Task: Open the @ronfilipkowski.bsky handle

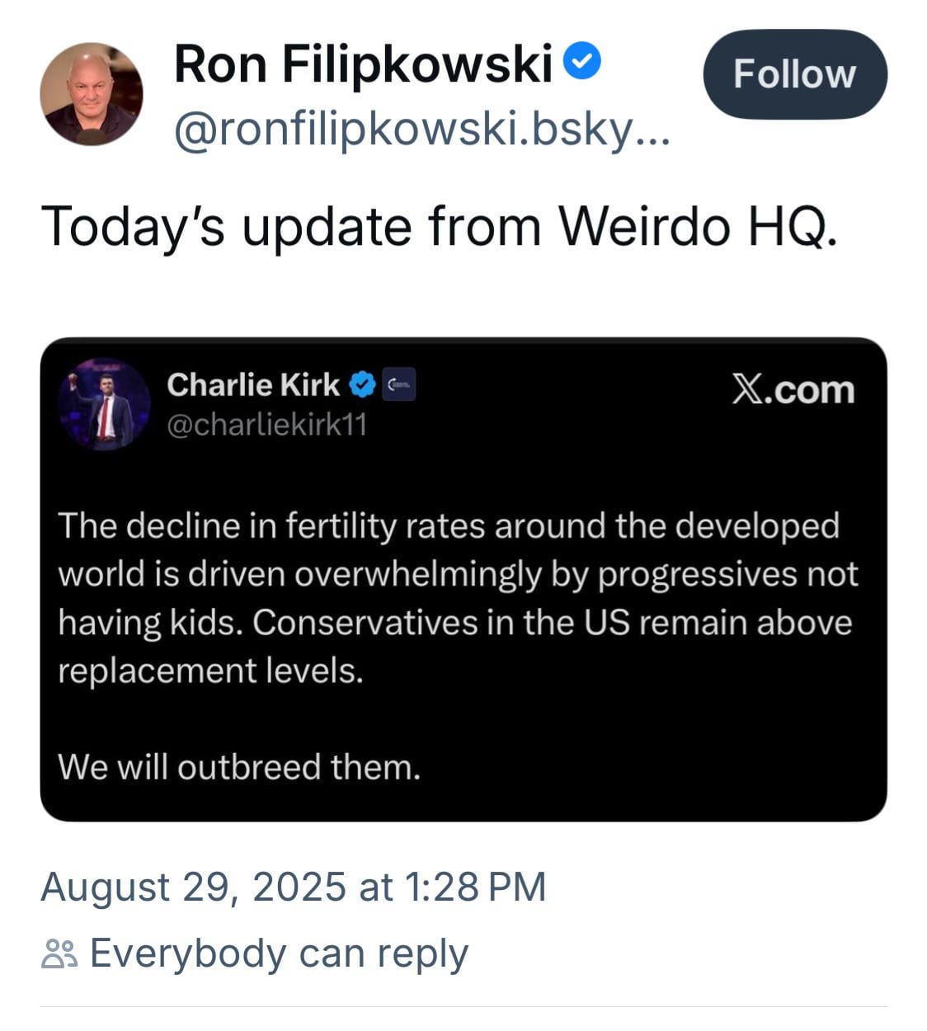Action: click(422, 130)
